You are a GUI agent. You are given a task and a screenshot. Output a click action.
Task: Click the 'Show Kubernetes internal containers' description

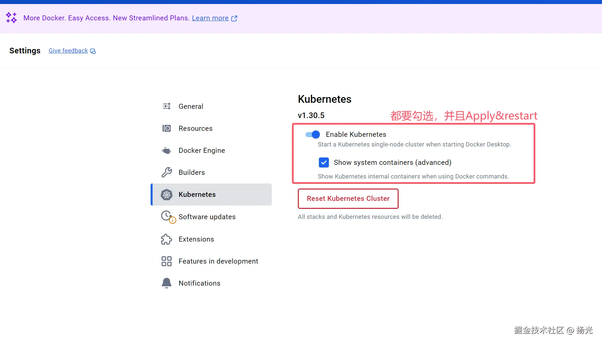pyautogui.click(x=413, y=177)
